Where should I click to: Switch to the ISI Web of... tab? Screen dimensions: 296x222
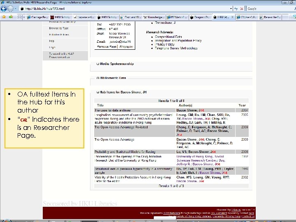pyautogui.click(x=178, y=17)
